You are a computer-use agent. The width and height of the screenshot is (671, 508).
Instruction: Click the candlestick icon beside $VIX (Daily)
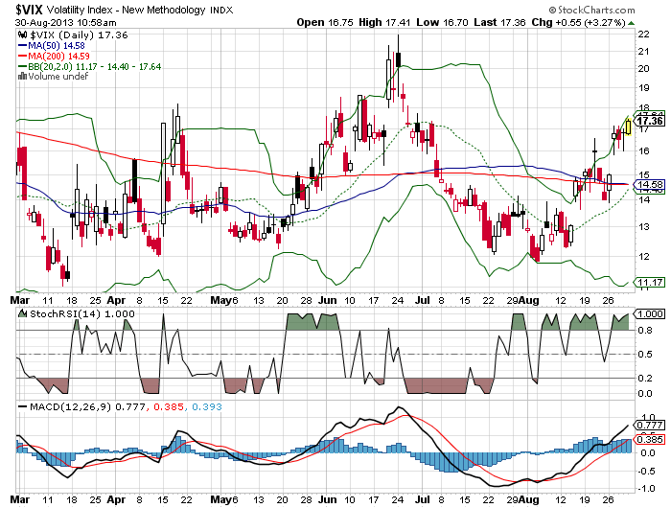tap(22, 35)
